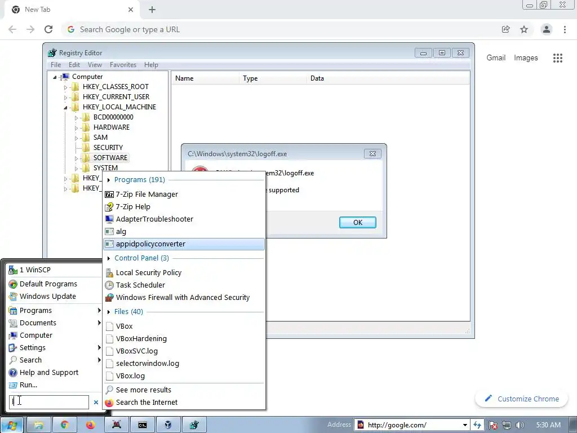Expand the BCD00000000 key

(x=76, y=118)
